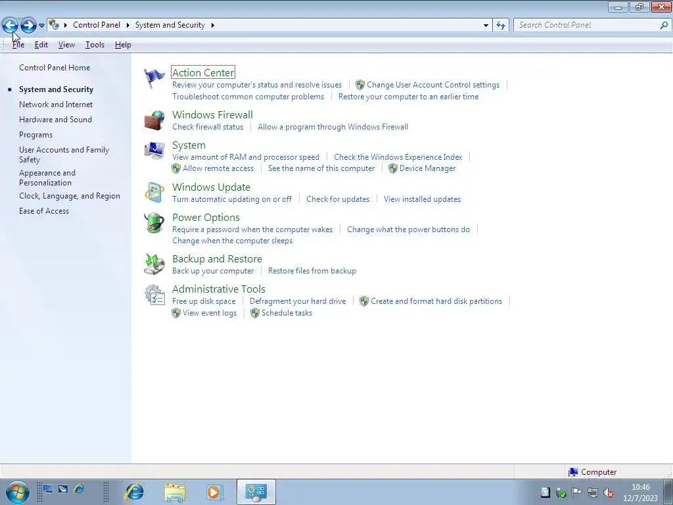This screenshot has width=673, height=505.
Task: Open Network and Internet category
Action: tap(56, 105)
